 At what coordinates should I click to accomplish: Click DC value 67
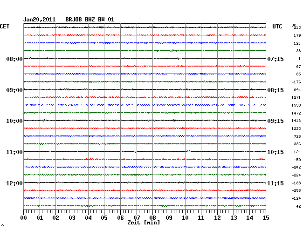pyautogui.click(x=298, y=67)
